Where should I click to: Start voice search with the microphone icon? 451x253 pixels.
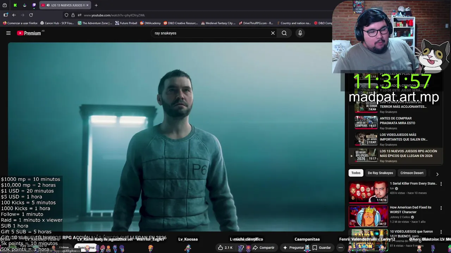300,33
